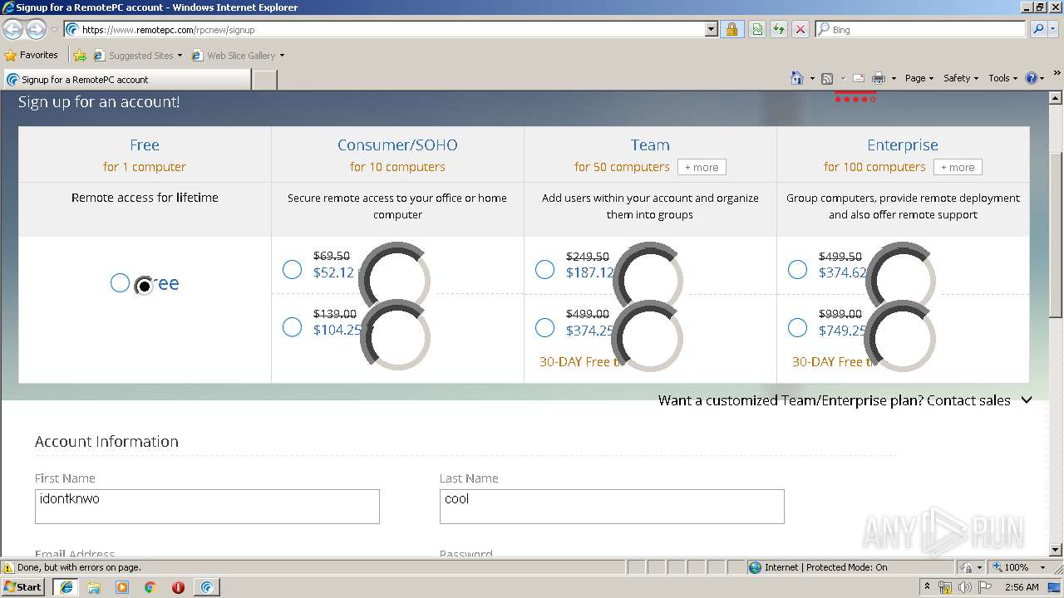
Task: Open Google Chrome from the taskbar
Action: point(150,587)
